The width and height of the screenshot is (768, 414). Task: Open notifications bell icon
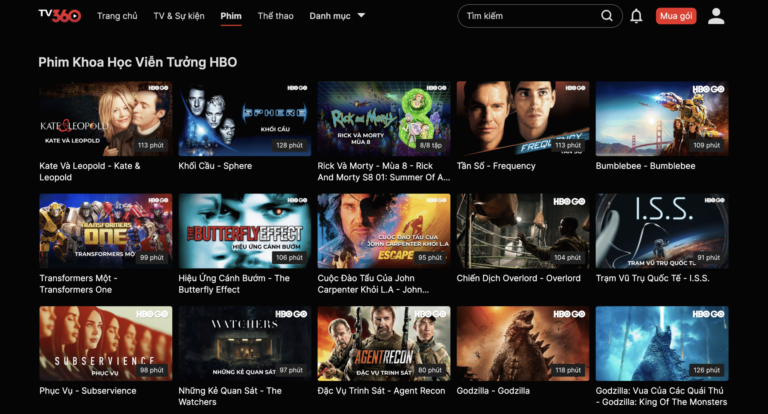[636, 16]
